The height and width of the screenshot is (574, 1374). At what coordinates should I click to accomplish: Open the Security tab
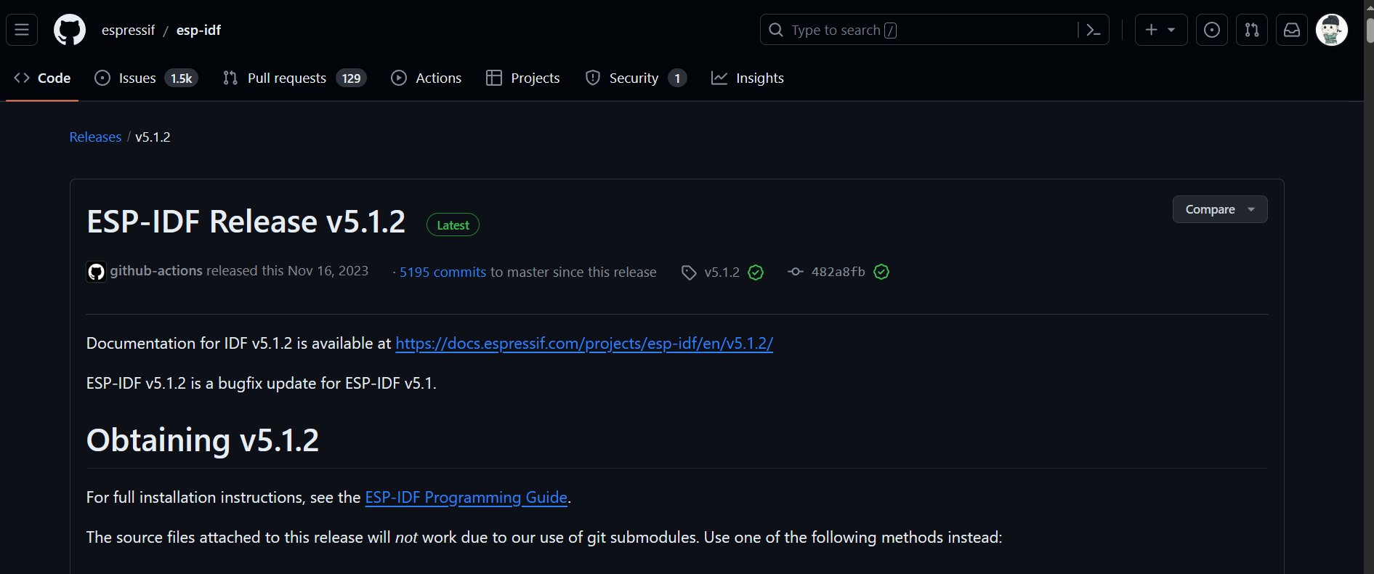click(x=635, y=78)
